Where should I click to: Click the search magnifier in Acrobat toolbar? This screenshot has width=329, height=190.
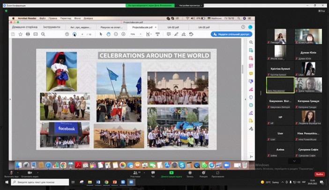tap(44, 34)
